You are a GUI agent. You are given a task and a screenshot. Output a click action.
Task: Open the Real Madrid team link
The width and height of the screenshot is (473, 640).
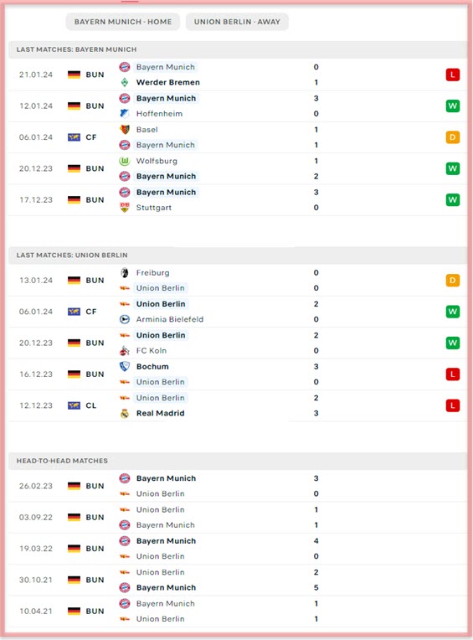(160, 414)
